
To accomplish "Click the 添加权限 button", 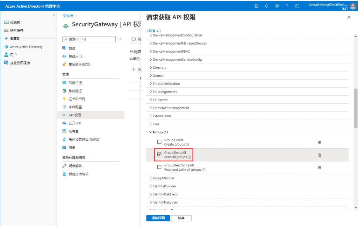I will tap(158, 218).
